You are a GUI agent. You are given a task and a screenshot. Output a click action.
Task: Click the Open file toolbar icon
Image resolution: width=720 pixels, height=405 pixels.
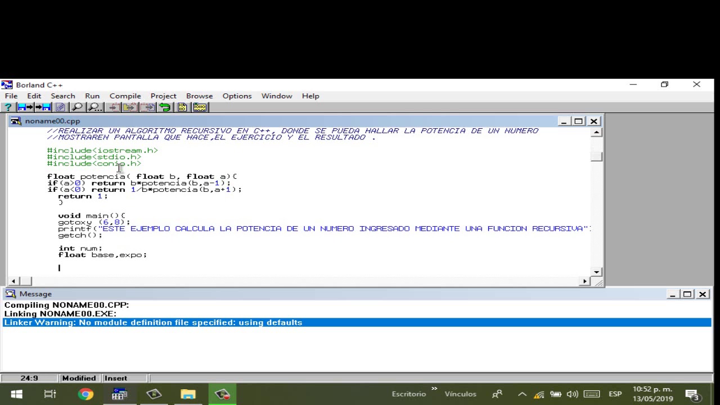(x=25, y=107)
